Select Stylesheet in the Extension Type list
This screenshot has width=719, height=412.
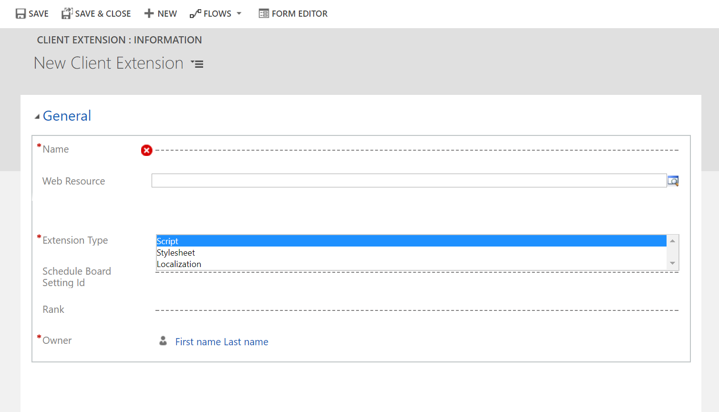176,252
